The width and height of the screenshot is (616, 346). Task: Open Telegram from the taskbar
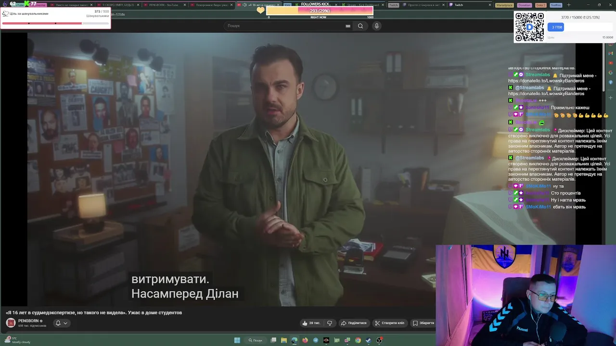[x=316, y=340]
